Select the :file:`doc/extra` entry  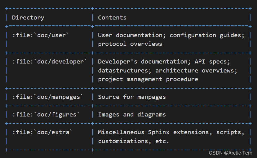(42, 132)
